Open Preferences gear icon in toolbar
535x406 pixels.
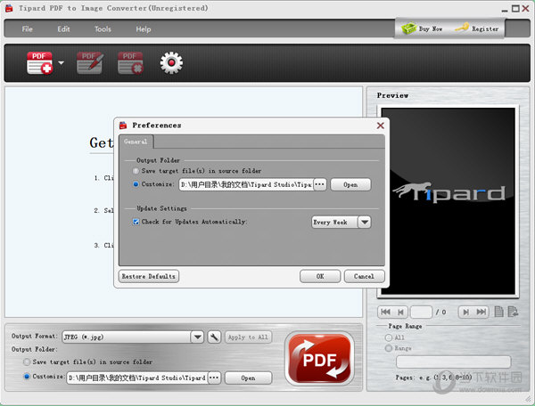tap(171, 62)
